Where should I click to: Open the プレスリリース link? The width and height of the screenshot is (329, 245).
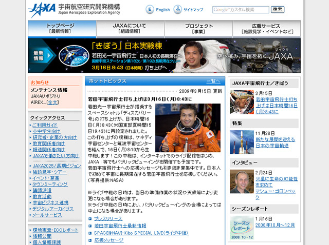108,219
